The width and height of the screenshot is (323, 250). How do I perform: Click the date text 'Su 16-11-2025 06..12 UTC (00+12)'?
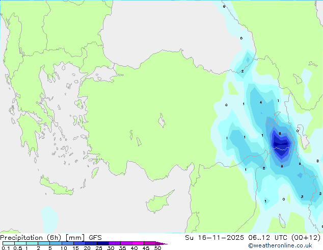click(x=253, y=238)
